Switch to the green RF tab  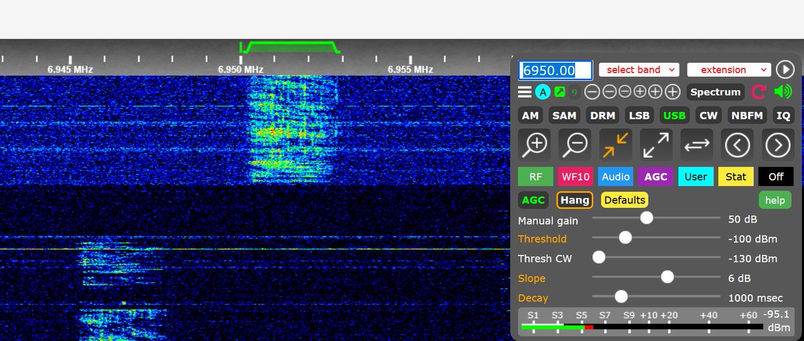click(536, 177)
